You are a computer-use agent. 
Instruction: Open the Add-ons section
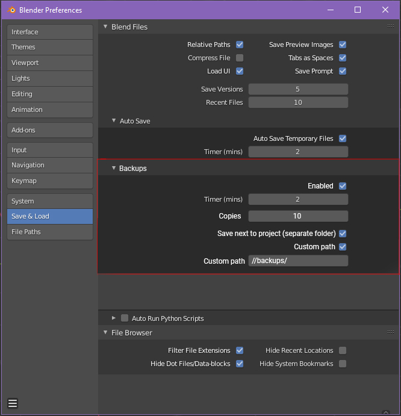coord(50,130)
